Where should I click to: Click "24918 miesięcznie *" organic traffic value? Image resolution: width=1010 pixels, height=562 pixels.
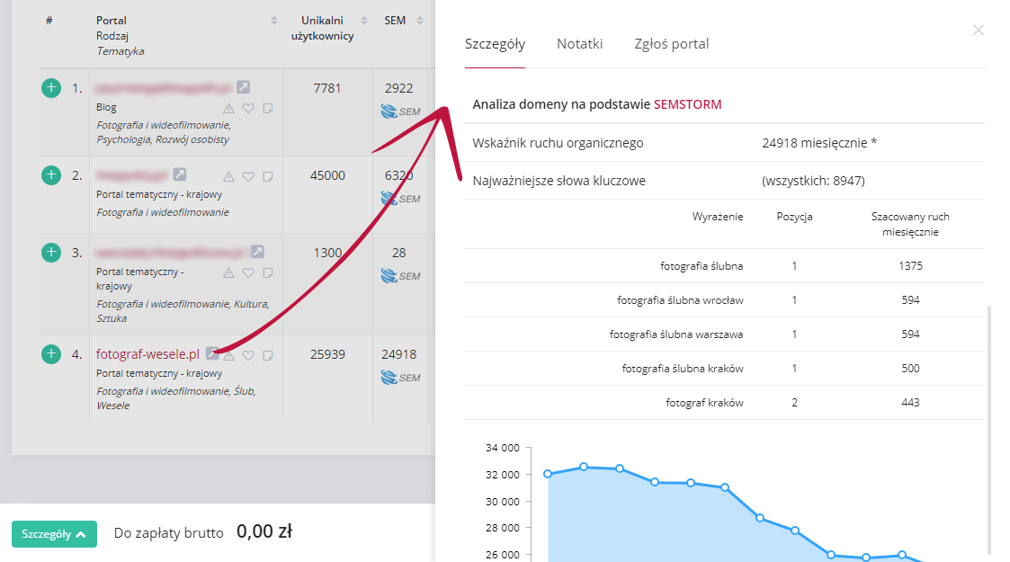[x=819, y=143]
